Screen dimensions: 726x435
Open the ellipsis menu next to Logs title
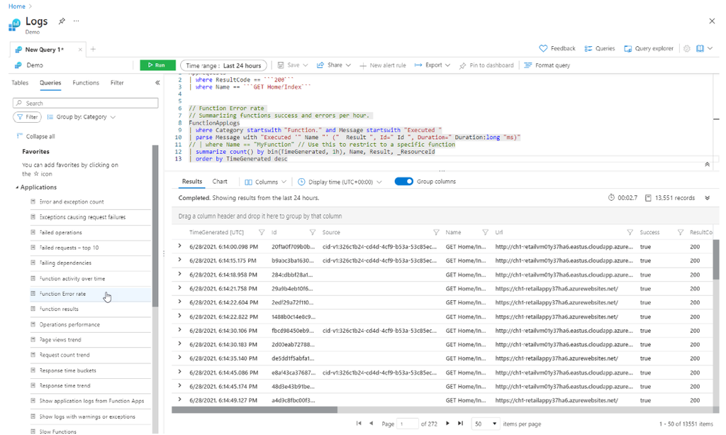coord(77,21)
